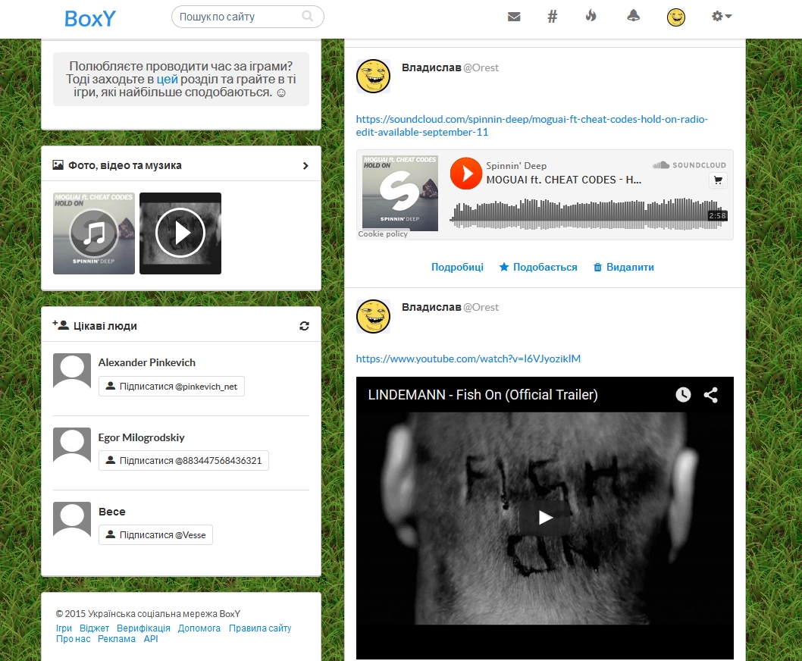Expand the photo, video and music section

pyautogui.click(x=305, y=165)
